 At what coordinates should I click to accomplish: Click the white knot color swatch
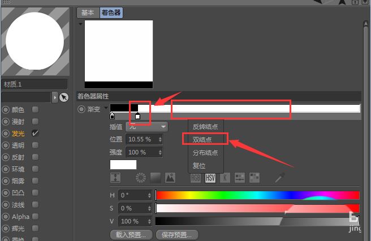123,165
